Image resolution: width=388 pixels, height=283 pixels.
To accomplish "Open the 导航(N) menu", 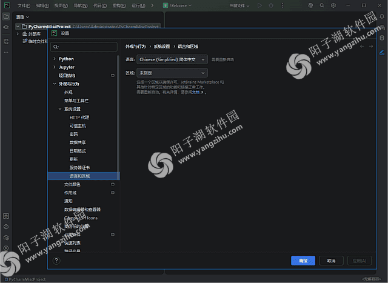I will coord(81,5).
